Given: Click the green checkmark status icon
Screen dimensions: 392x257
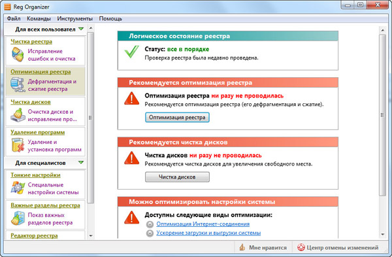Looking at the screenshot, I should [x=132, y=52].
